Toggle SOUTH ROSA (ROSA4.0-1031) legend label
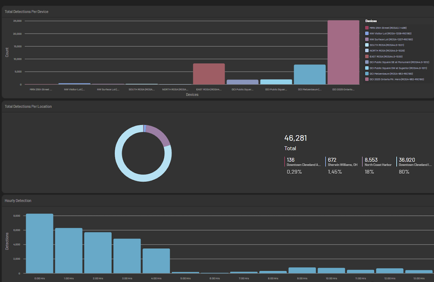434x282 pixels. click(x=387, y=45)
